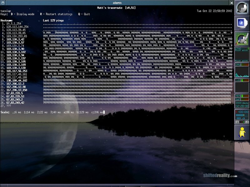Click the 'R - Restart statistics' key hint
The height and width of the screenshot is (187, 250).
coord(56,14)
